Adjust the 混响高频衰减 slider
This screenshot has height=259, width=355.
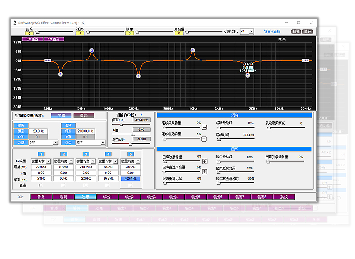coord(285,128)
